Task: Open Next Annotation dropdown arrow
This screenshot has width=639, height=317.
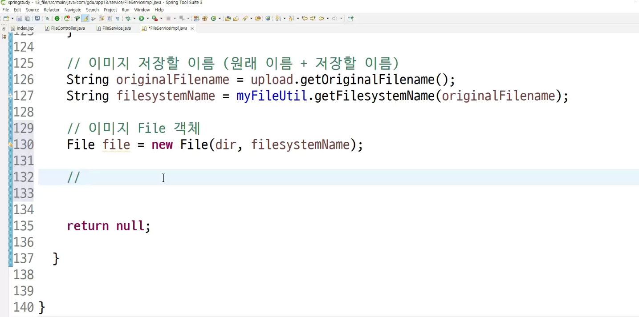Action: click(x=285, y=18)
